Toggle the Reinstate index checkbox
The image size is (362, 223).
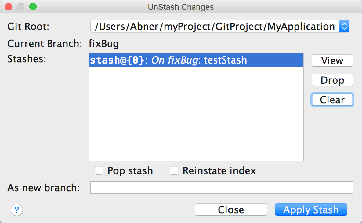click(x=174, y=170)
